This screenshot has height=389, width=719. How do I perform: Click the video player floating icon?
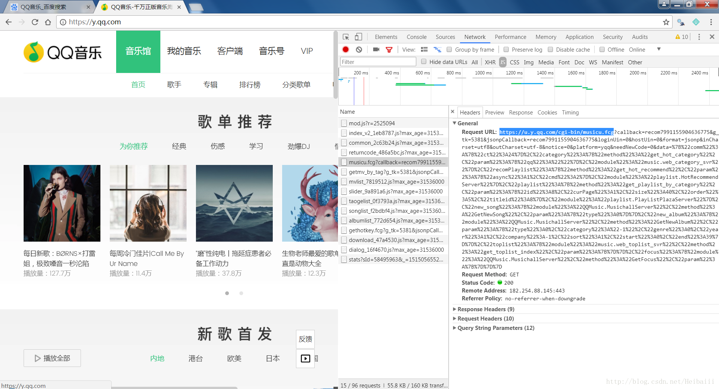(305, 358)
